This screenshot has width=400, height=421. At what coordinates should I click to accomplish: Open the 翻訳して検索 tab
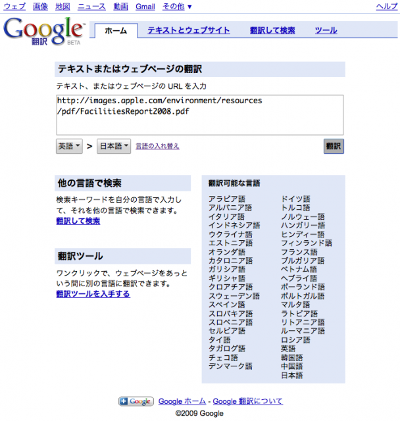tap(272, 30)
